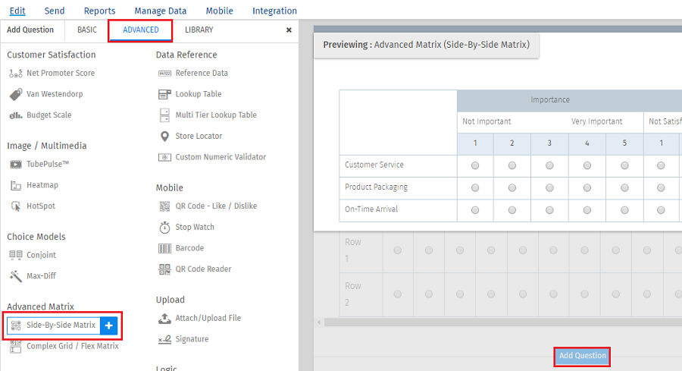Click the Complex Grid / Flex Matrix option
Image resolution: width=682 pixels, height=371 pixels.
click(72, 346)
